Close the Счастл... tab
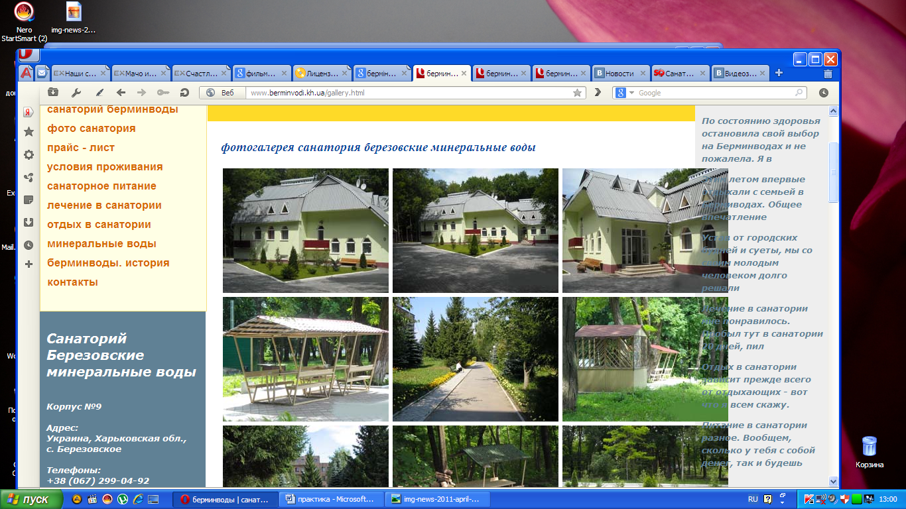Viewport: 906px width, 509px height. 223,74
